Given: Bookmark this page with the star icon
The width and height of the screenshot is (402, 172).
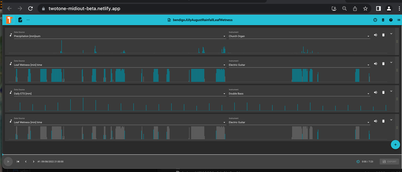Looking at the screenshot, I should 365,8.
